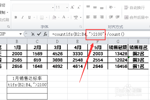Viewport: 150px width, 100px height.
Task: Select cell with value 4526
Action: click(x=57, y=54)
